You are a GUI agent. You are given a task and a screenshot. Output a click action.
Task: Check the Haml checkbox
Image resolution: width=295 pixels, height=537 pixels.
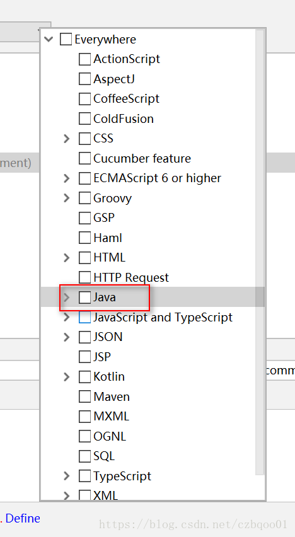[84, 238]
